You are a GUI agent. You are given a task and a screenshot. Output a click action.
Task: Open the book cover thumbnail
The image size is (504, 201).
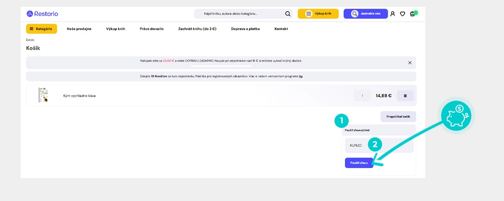coord(43,95)
